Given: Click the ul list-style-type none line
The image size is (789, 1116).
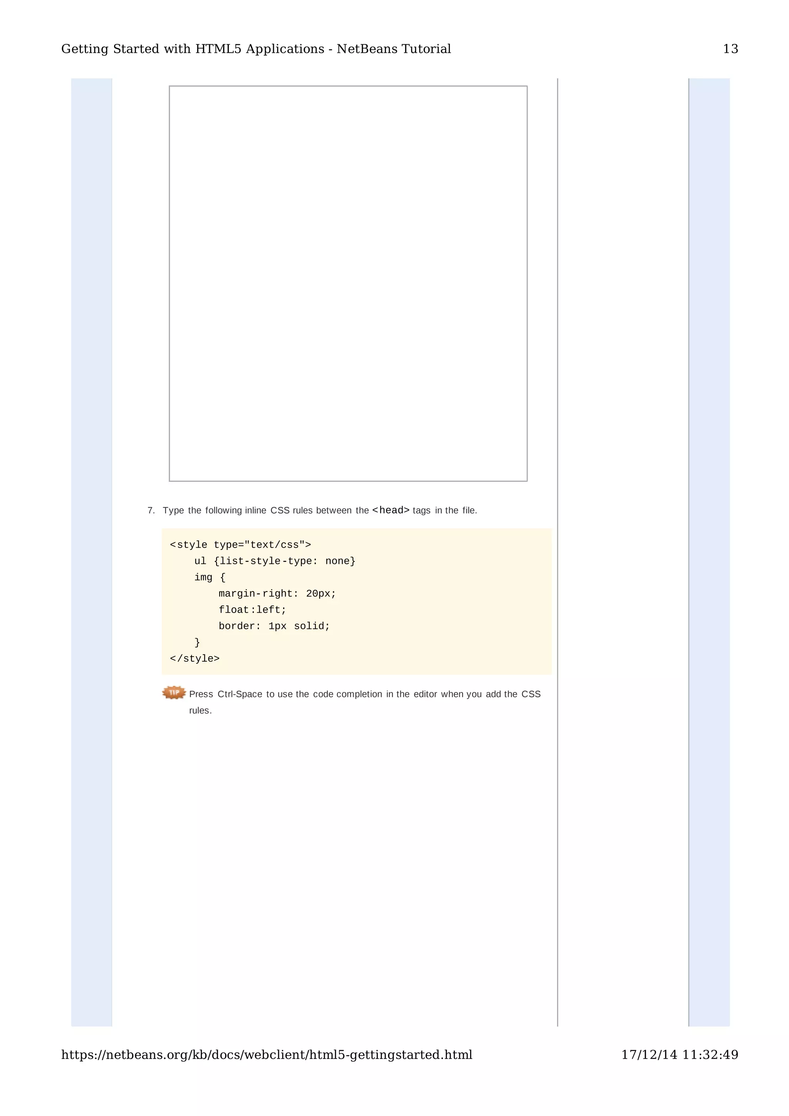Looking at the screenshot, I should pos(275,561).
